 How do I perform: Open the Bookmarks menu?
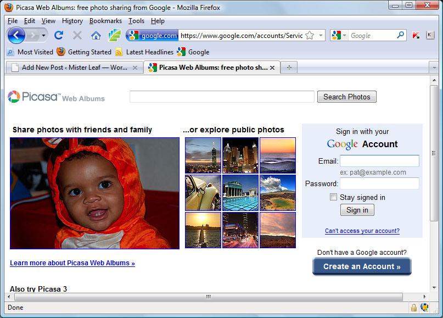(x=105, y=21)
